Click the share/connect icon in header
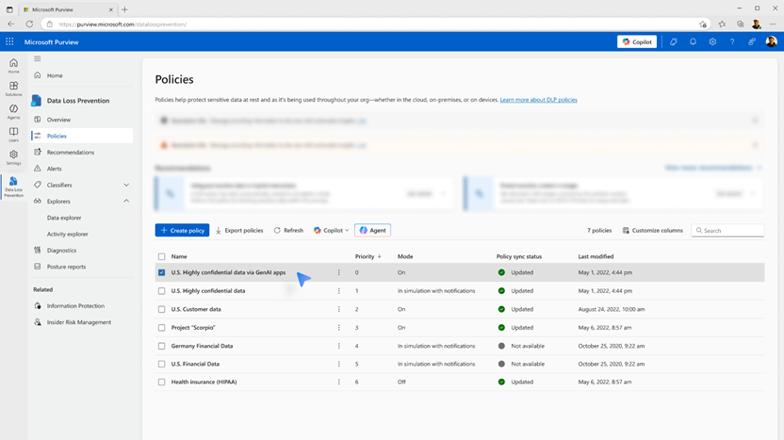The width and height of the screenshot is (784, 440). click(752, 42)
